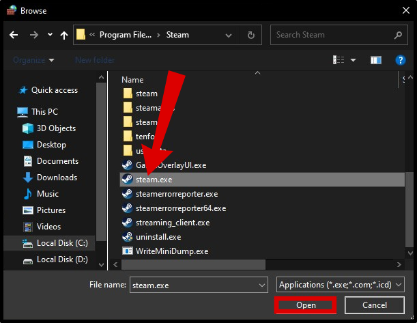The height and width of the screenshot is (323, 417).
Task: Click the WriteMiniDump.exe icon
Action: coord(128,251)
